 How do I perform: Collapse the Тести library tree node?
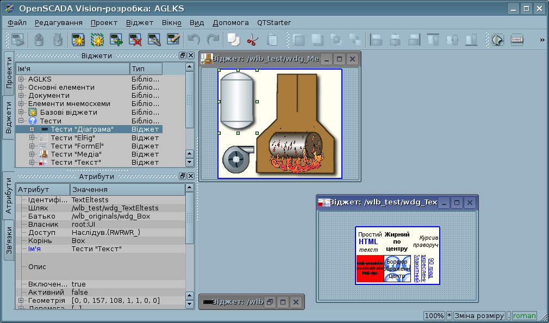point(21,121)
